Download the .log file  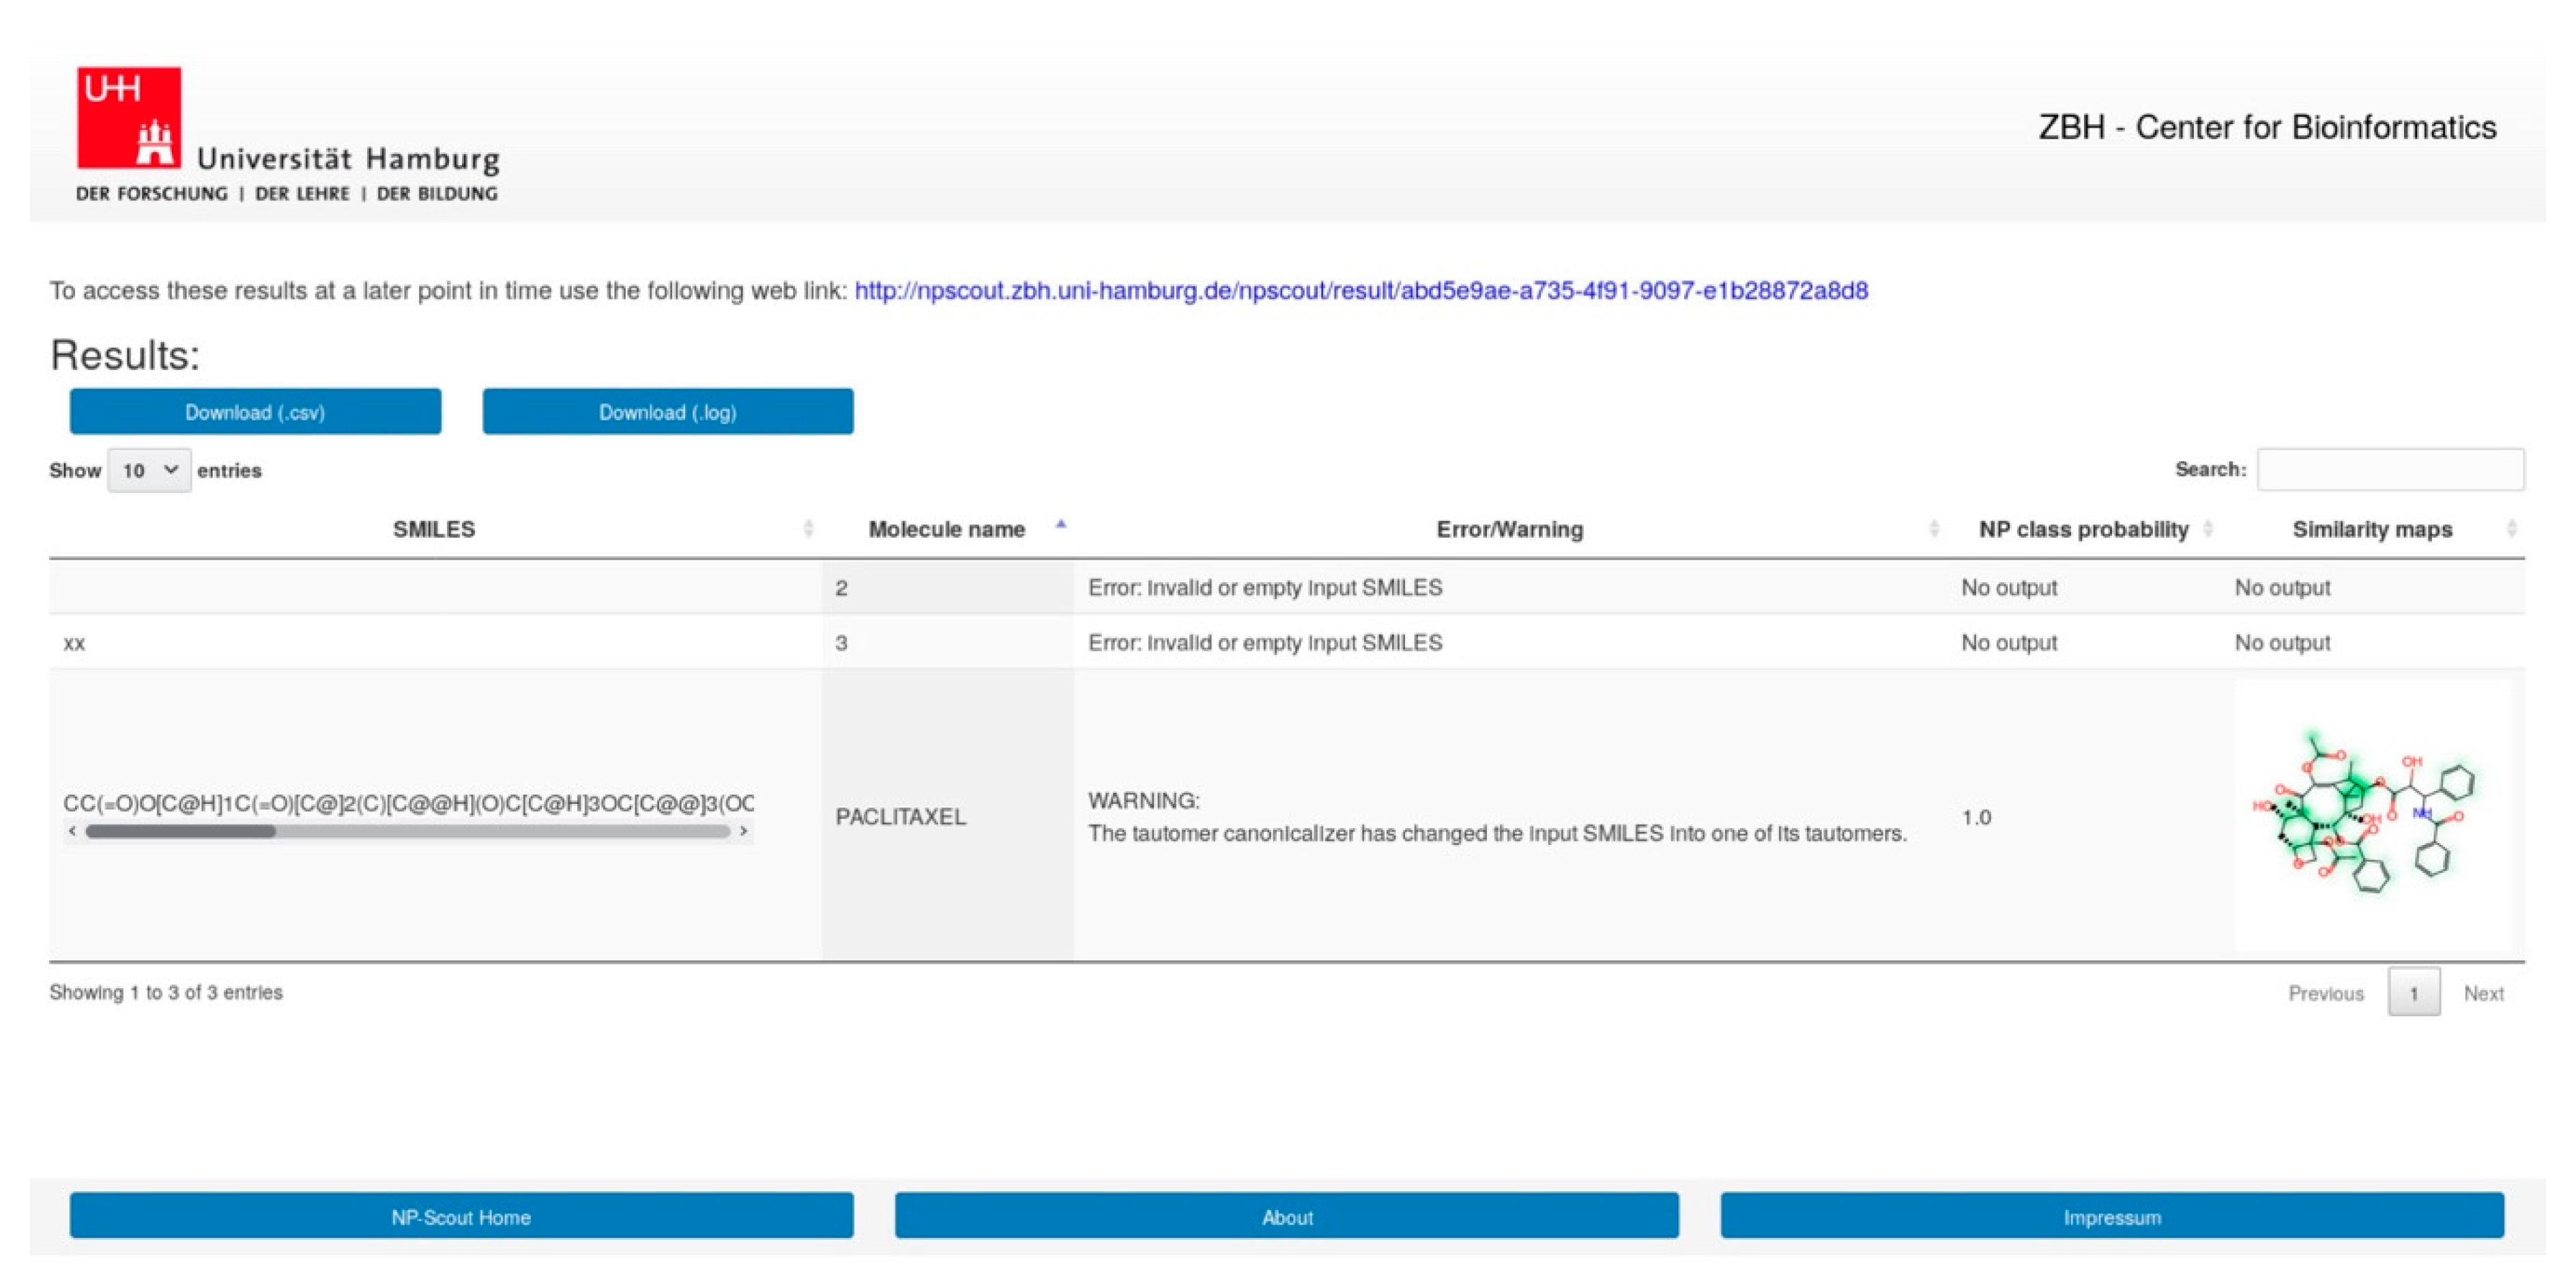(x=667, y=412)
